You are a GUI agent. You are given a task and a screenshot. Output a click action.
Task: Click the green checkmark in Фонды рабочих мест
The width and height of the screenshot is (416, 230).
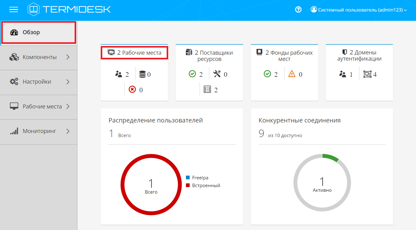(x=267, y=74)
